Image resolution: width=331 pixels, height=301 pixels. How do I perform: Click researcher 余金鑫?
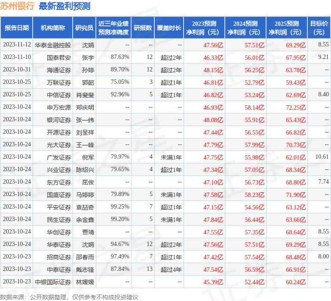pos(85,220)
